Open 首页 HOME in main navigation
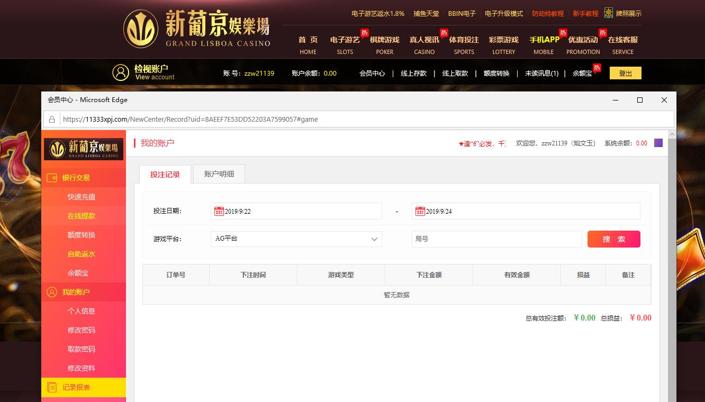Image resolution: width=705 pixels, height=402 pixels. (x=308, y=45)
